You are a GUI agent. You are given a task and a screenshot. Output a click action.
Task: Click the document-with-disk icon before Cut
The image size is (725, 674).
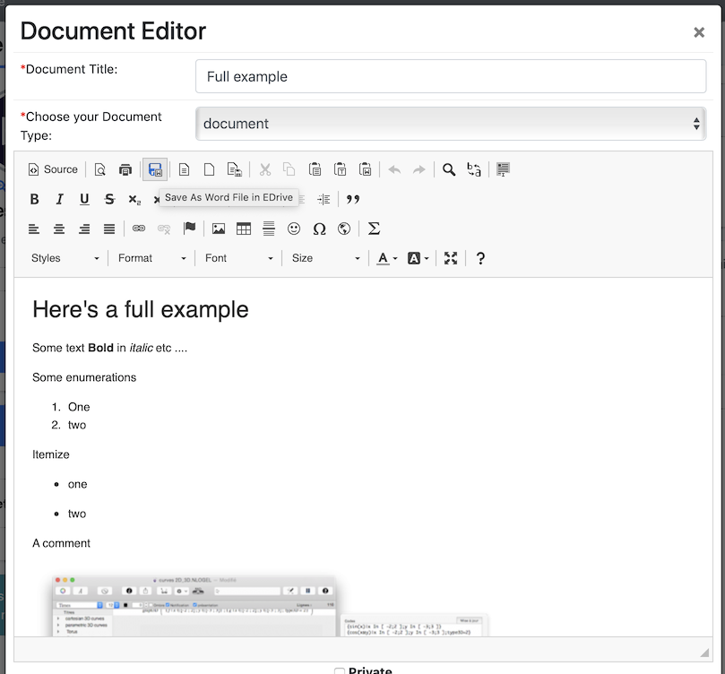235,169
